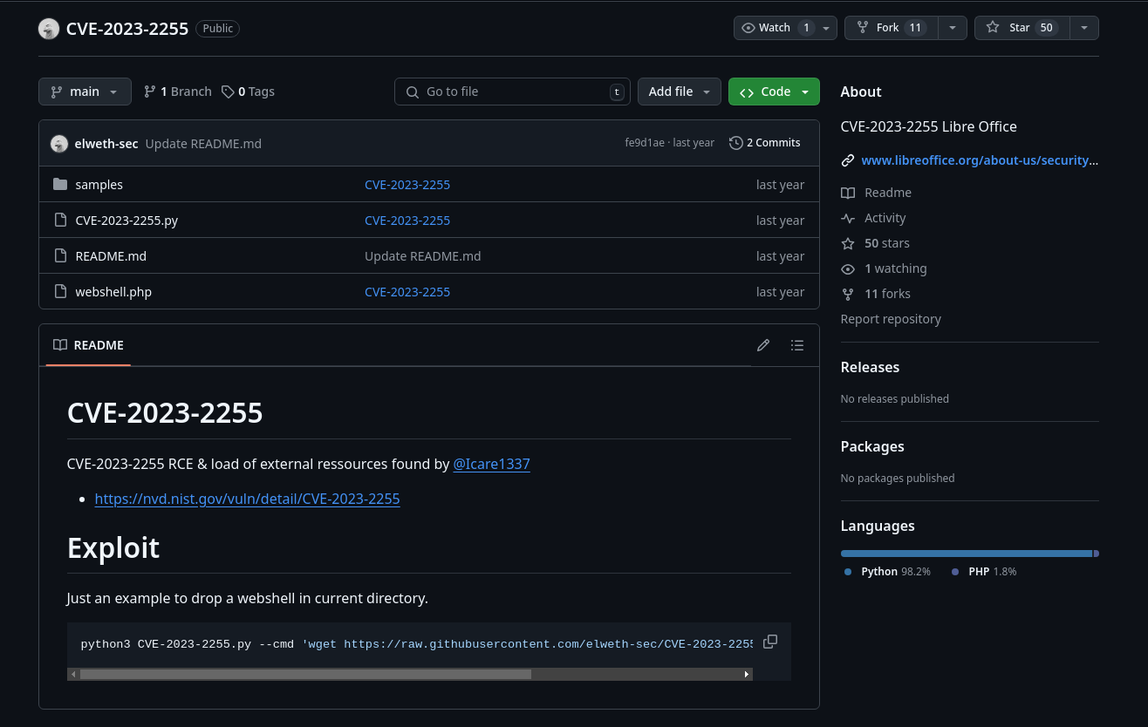Open the Packages heading link
The width and height of the screenshot is (1148, 727).
click(x=872, y=446)
